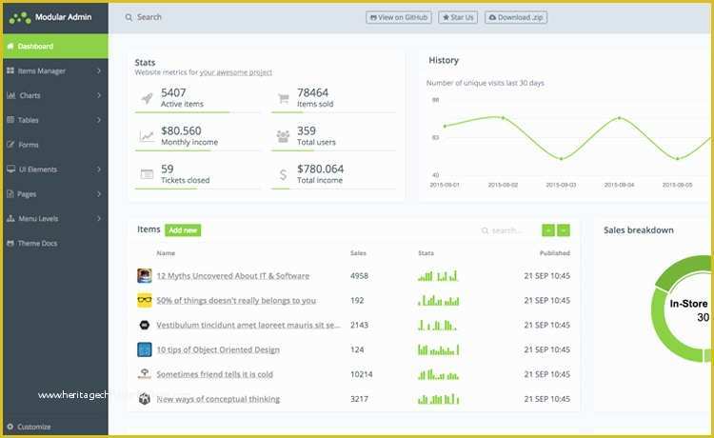Click the Sales column header
714x438 pixels.
pyautogui.click(x=358, y=253)
